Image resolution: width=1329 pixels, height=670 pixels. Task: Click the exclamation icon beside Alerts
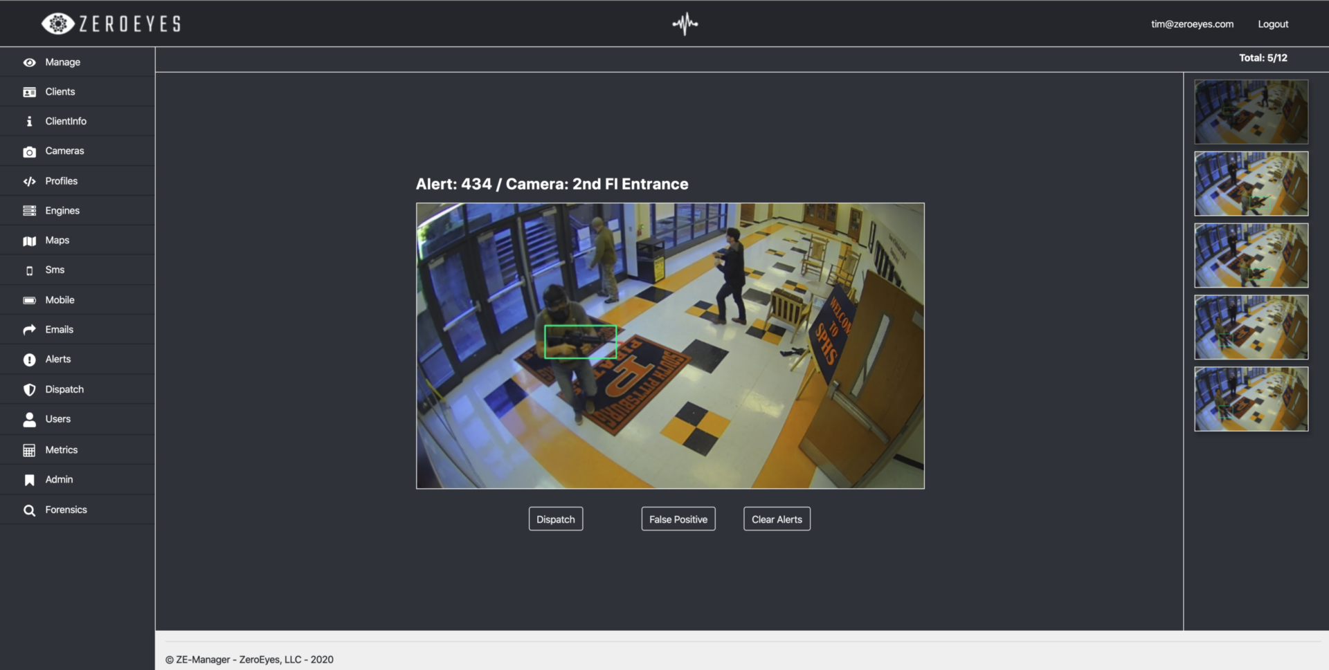click(29, 360)
